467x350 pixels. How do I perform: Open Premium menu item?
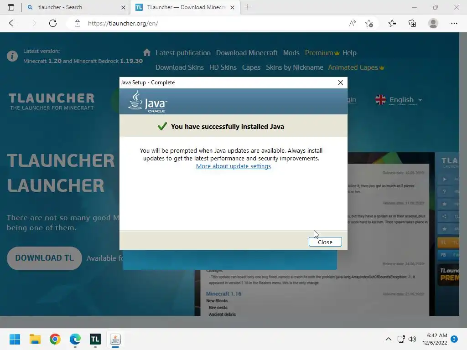point(322,53)
